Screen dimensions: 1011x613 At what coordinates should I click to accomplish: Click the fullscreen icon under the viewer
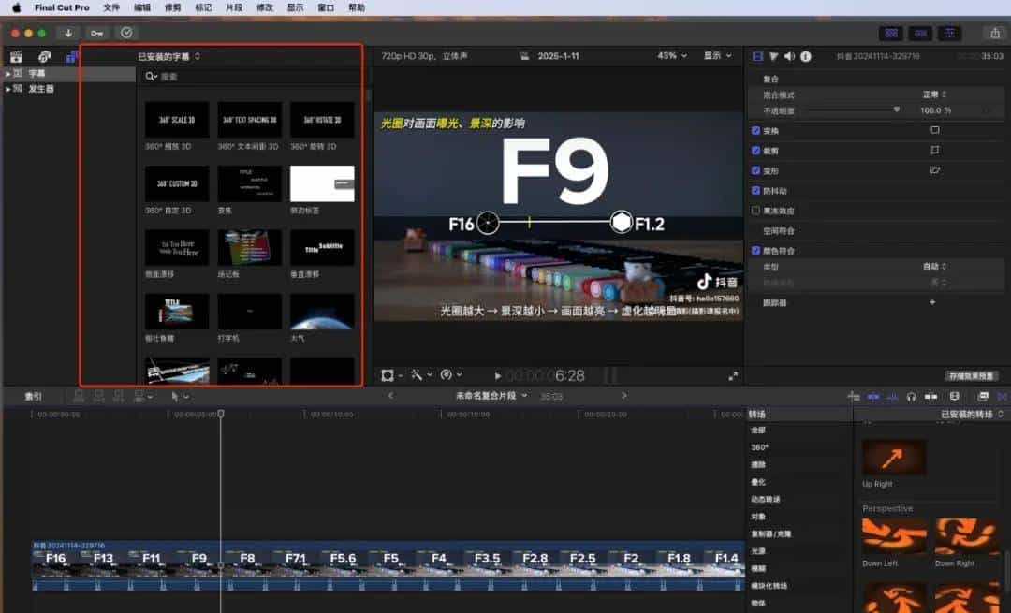(x=733, y=375)
